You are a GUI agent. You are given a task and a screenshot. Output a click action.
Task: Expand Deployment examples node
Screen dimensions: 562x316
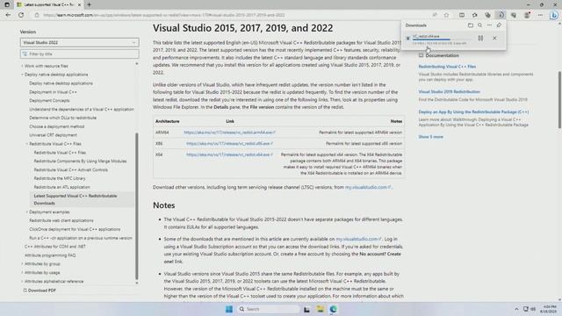(x=27, y=212)
